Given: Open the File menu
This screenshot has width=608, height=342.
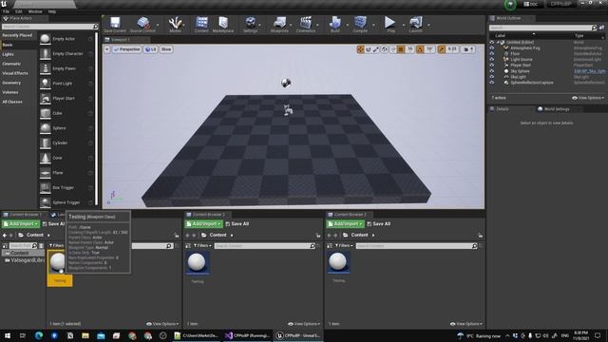Looking at the screenshot, I should pos(7,11).
